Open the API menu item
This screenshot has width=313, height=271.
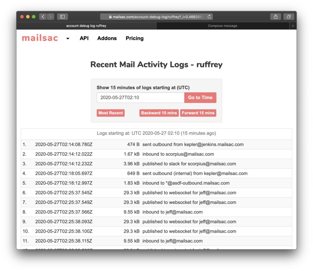pos(84,38)
